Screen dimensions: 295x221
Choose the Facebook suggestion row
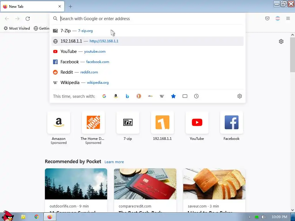click(147, 62)
